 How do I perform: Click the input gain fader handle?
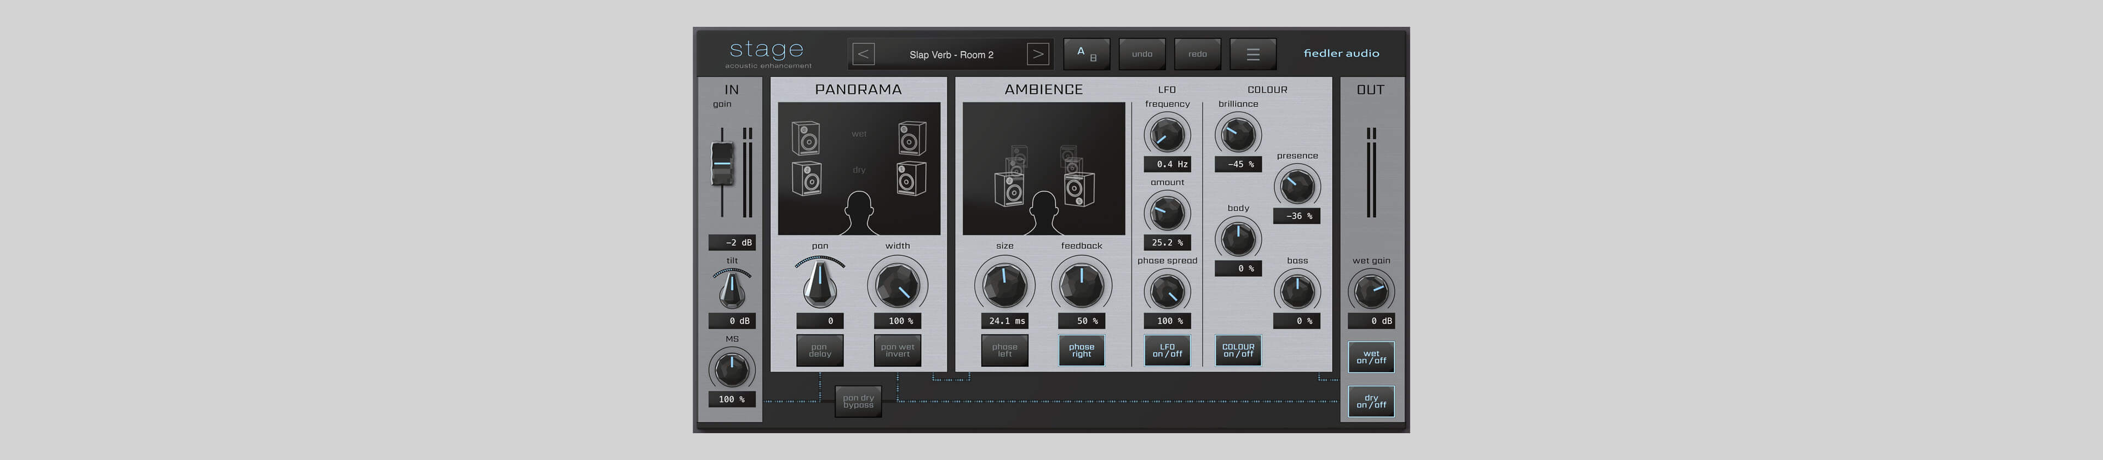[x=722, y=162]
